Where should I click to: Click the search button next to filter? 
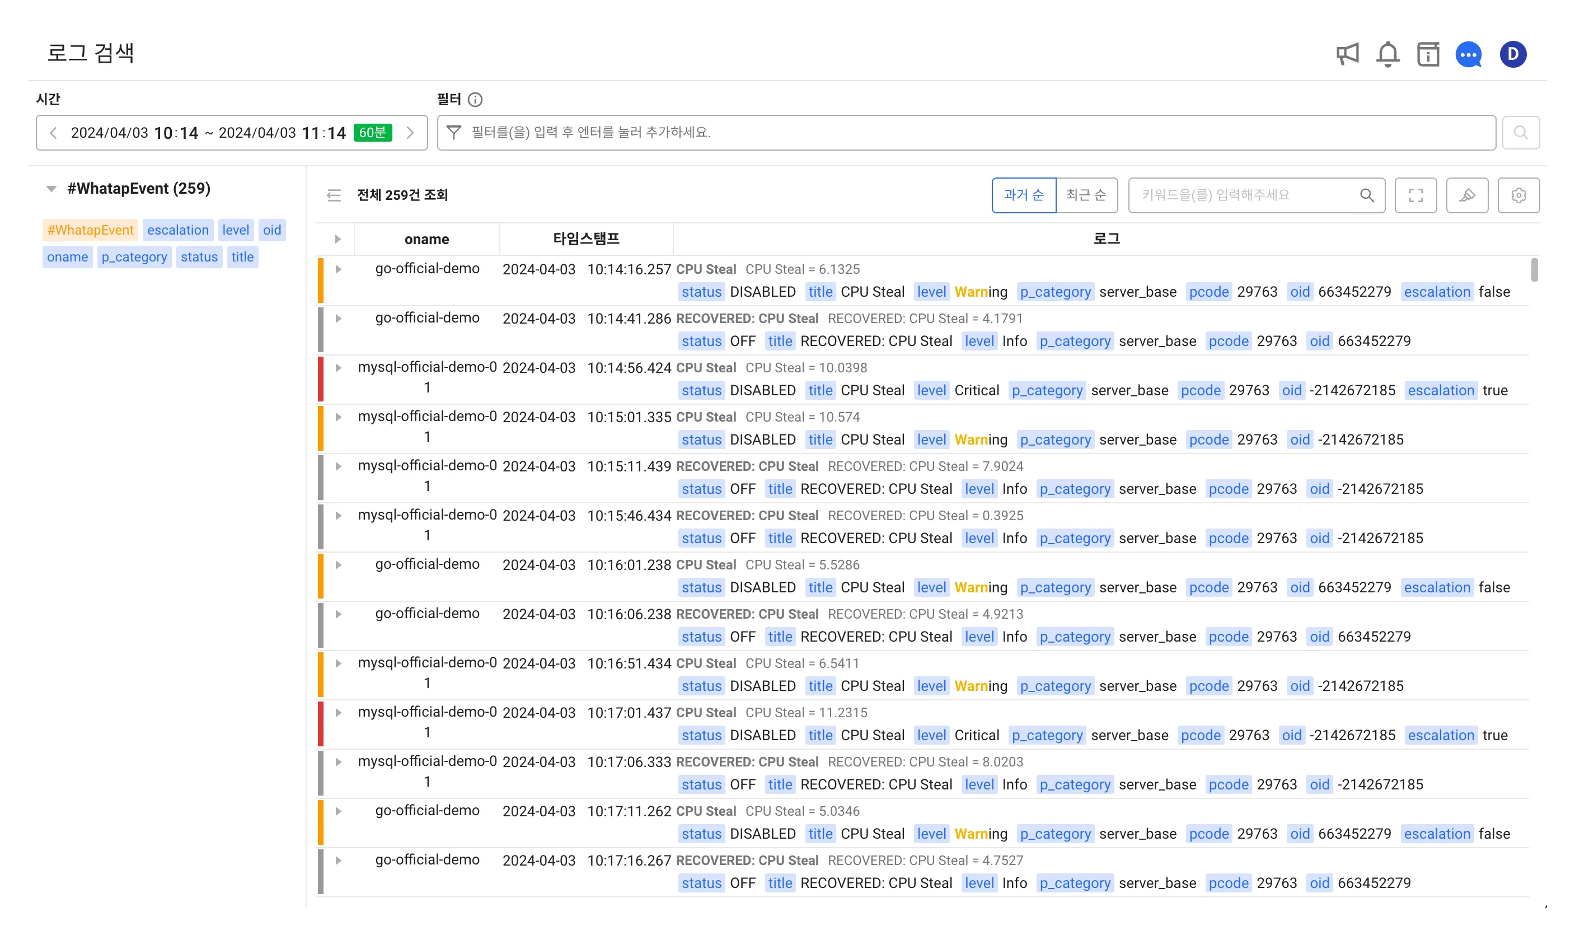[1520, 133]
